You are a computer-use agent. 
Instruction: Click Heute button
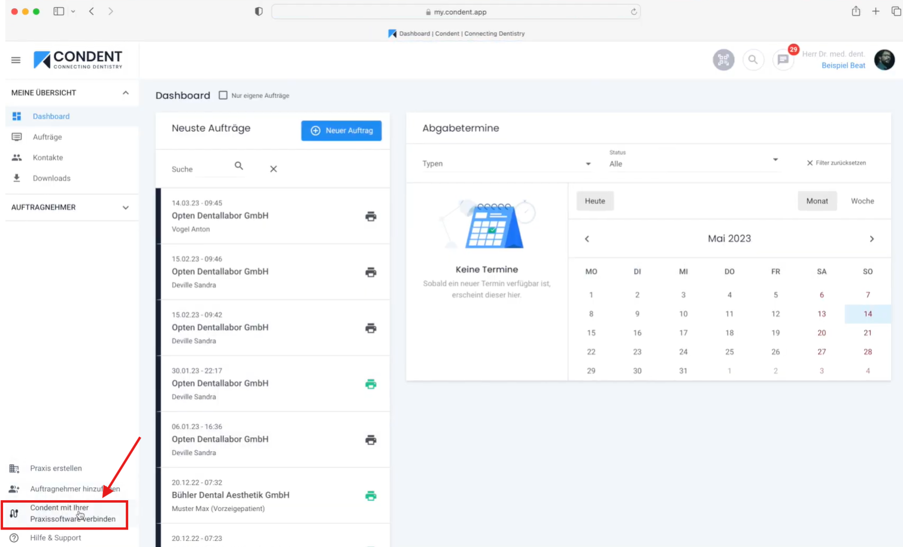tap(595, 201)
